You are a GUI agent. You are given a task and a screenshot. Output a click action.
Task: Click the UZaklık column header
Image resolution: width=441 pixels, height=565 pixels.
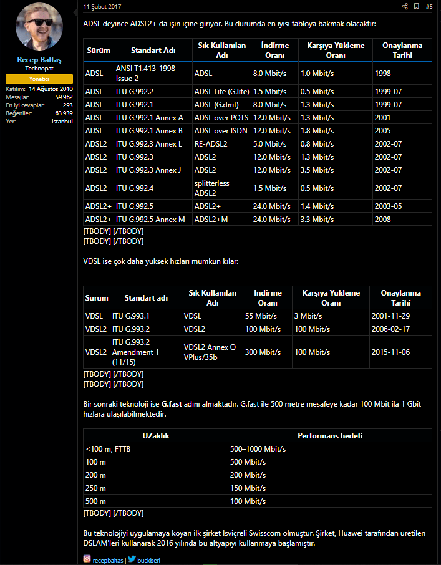click(156, 435)
